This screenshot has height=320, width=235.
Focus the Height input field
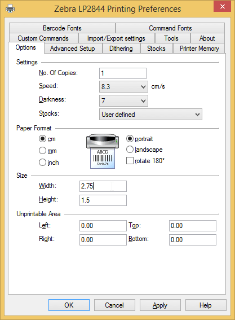point(103,200)
